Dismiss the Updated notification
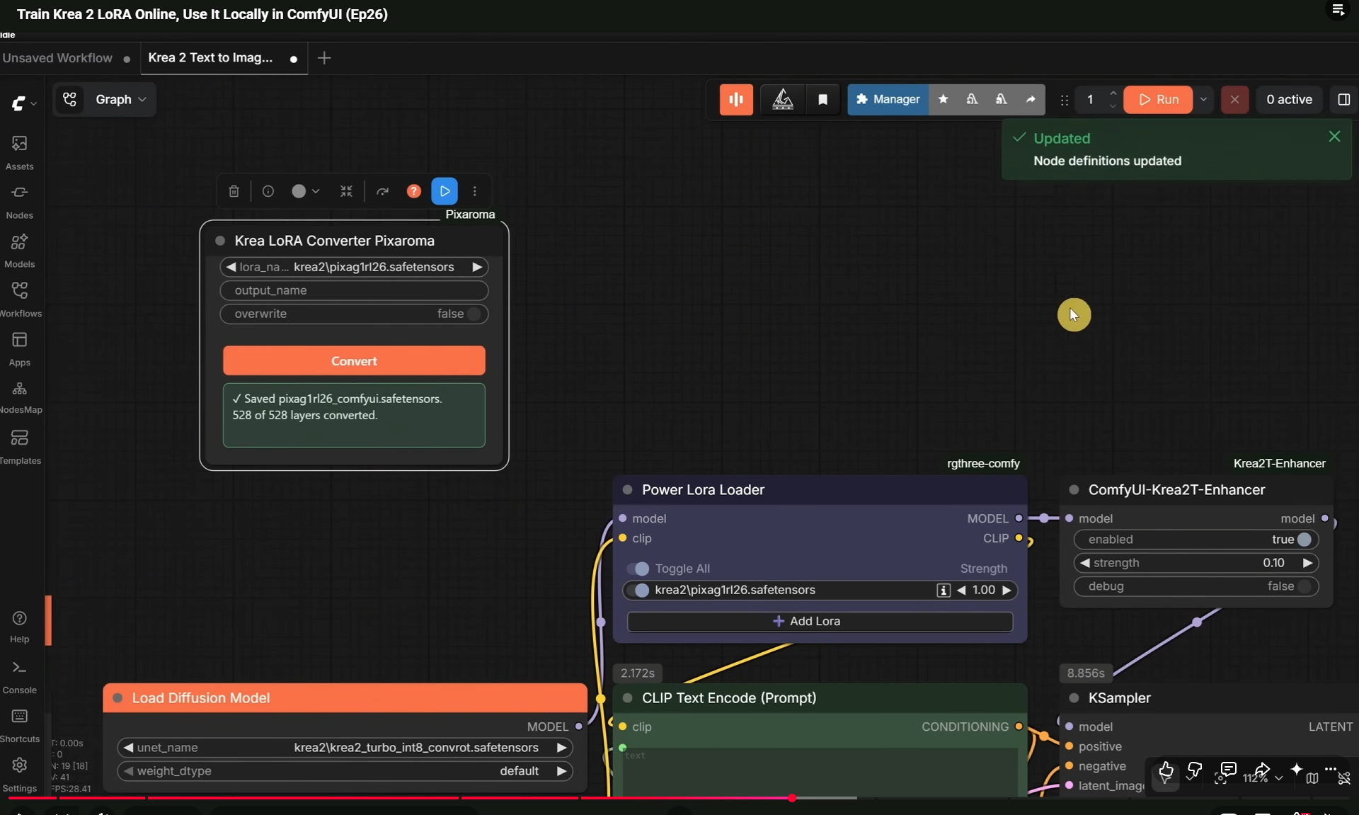Screen dimensions: 1359x815 (1334, 137)
